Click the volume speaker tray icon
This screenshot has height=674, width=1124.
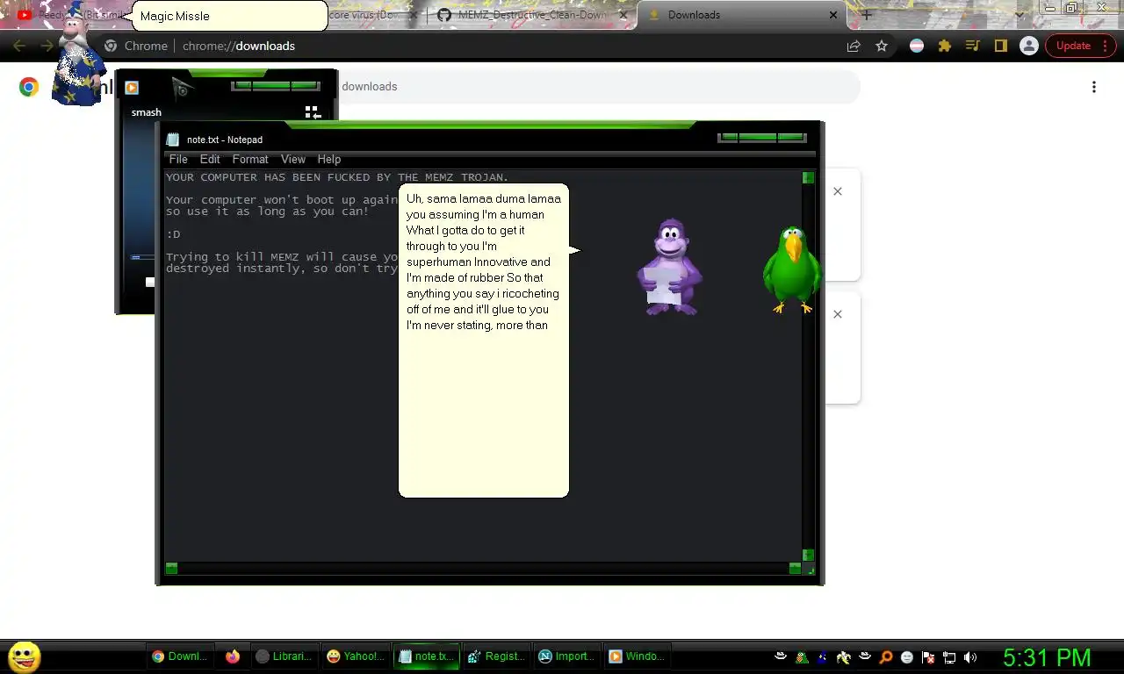(970, 657)
